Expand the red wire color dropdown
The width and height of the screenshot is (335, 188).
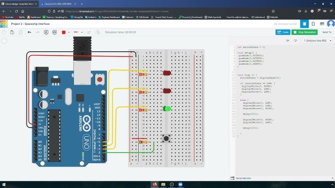(x=69, y=33)
